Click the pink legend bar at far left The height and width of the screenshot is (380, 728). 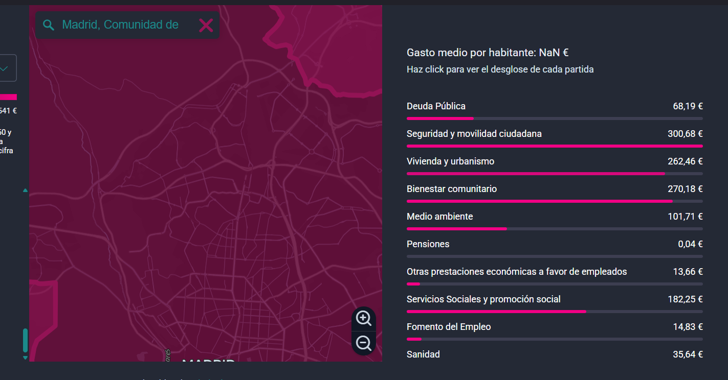[x=8, y=97]
